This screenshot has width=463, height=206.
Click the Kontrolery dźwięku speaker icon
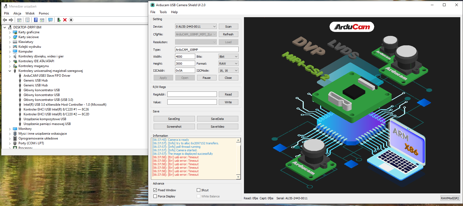pos(15,56)
